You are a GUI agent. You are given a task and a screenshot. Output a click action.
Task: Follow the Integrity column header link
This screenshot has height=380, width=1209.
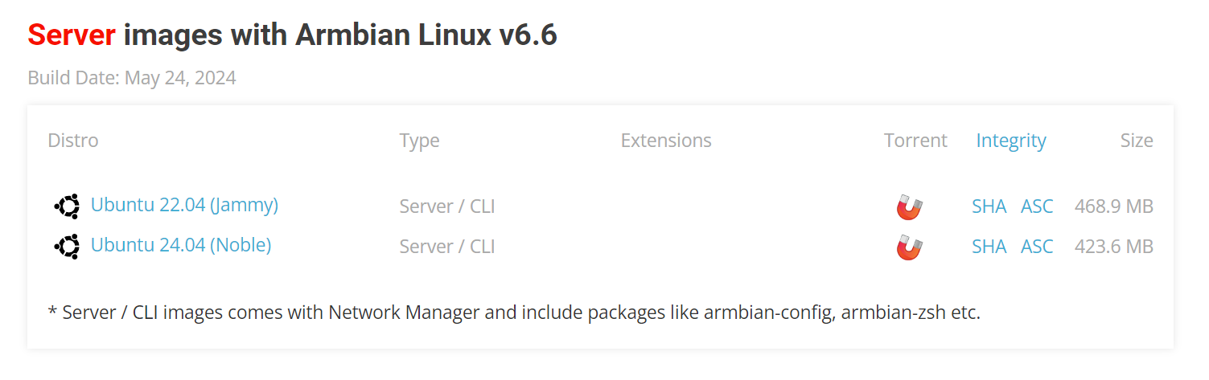pos(1011,141)
